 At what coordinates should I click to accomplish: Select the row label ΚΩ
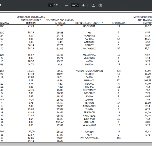(89, 33)
